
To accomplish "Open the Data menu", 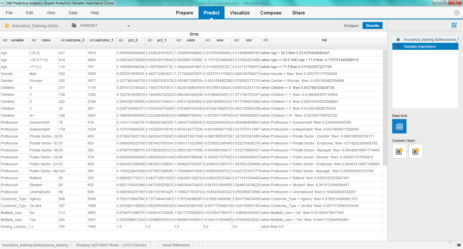I will tap(73, 13).
